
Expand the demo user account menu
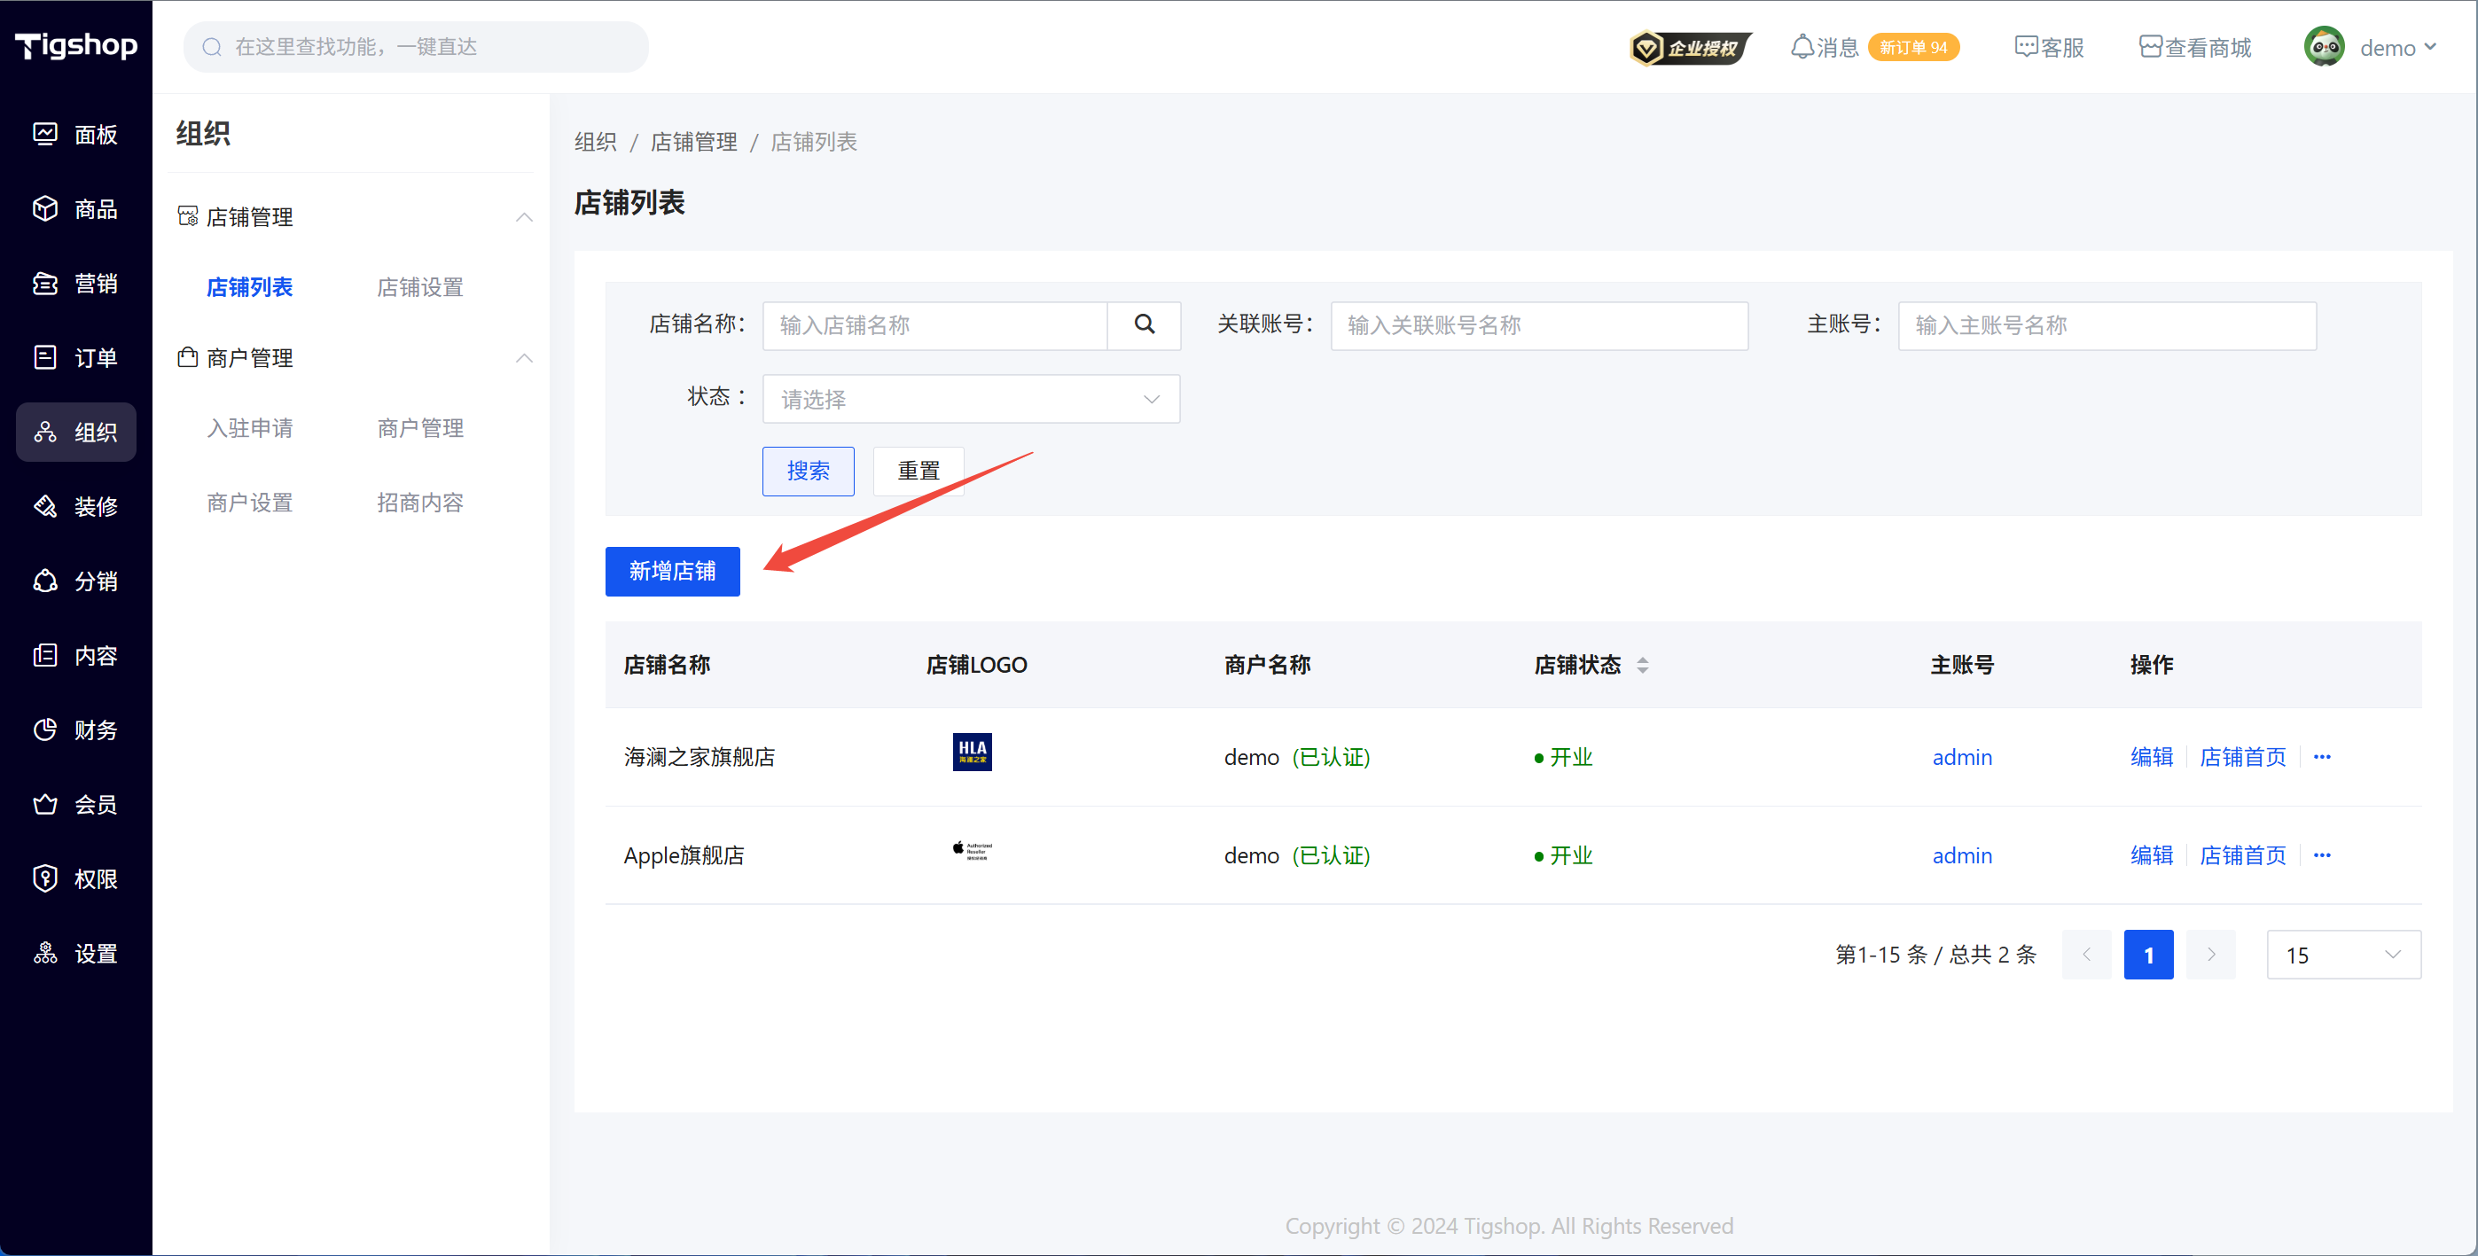point(2396,47)
